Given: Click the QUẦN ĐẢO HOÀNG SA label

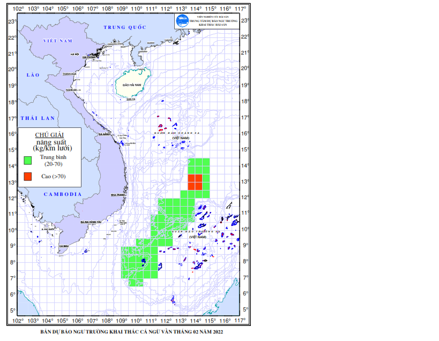Looking at the screenshot, I should pyautogui.click(x=177, y=133).
